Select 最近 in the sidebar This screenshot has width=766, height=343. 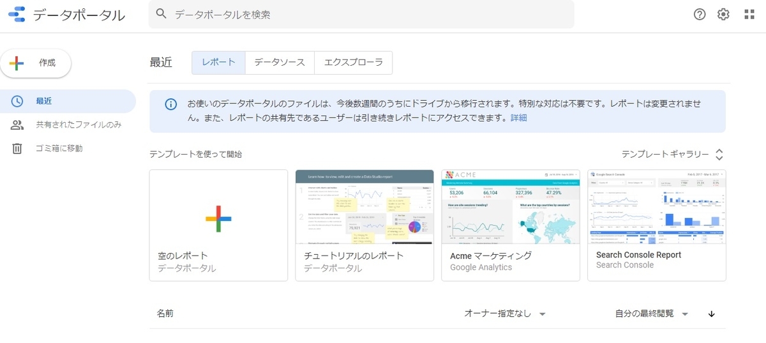coord(68,101)
